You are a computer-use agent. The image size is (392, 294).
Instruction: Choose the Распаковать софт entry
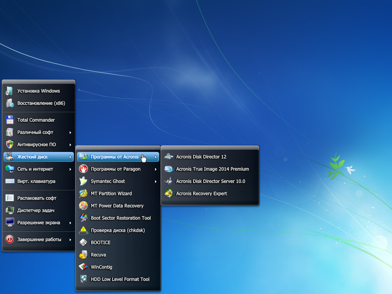[39, 198]
